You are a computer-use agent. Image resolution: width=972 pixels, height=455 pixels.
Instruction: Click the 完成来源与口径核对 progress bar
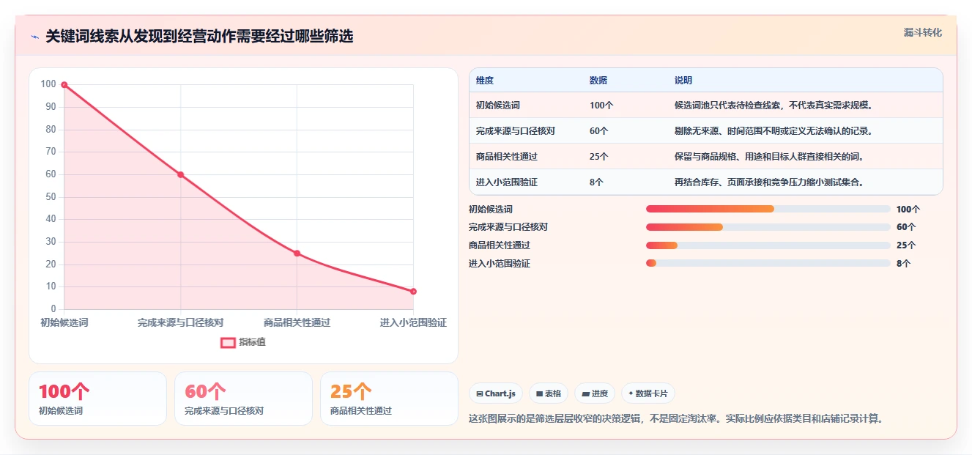pyautogui.click(x=768, y=227)
